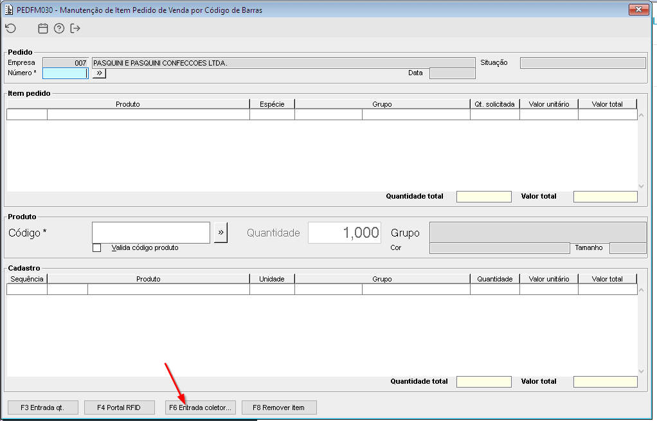Image resolution: width=657 pixels, height=421 pixels.
Task: Click the company name field PASQUINI E PASQUINI
Action: 283,63
